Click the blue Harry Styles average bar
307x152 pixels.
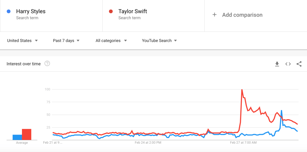pyautogui.click(x=17, y=137)
